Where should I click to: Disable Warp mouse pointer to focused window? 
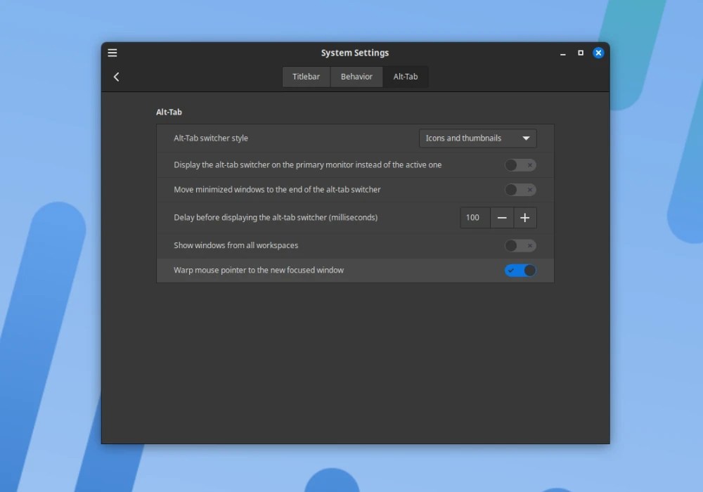point(520,270)
